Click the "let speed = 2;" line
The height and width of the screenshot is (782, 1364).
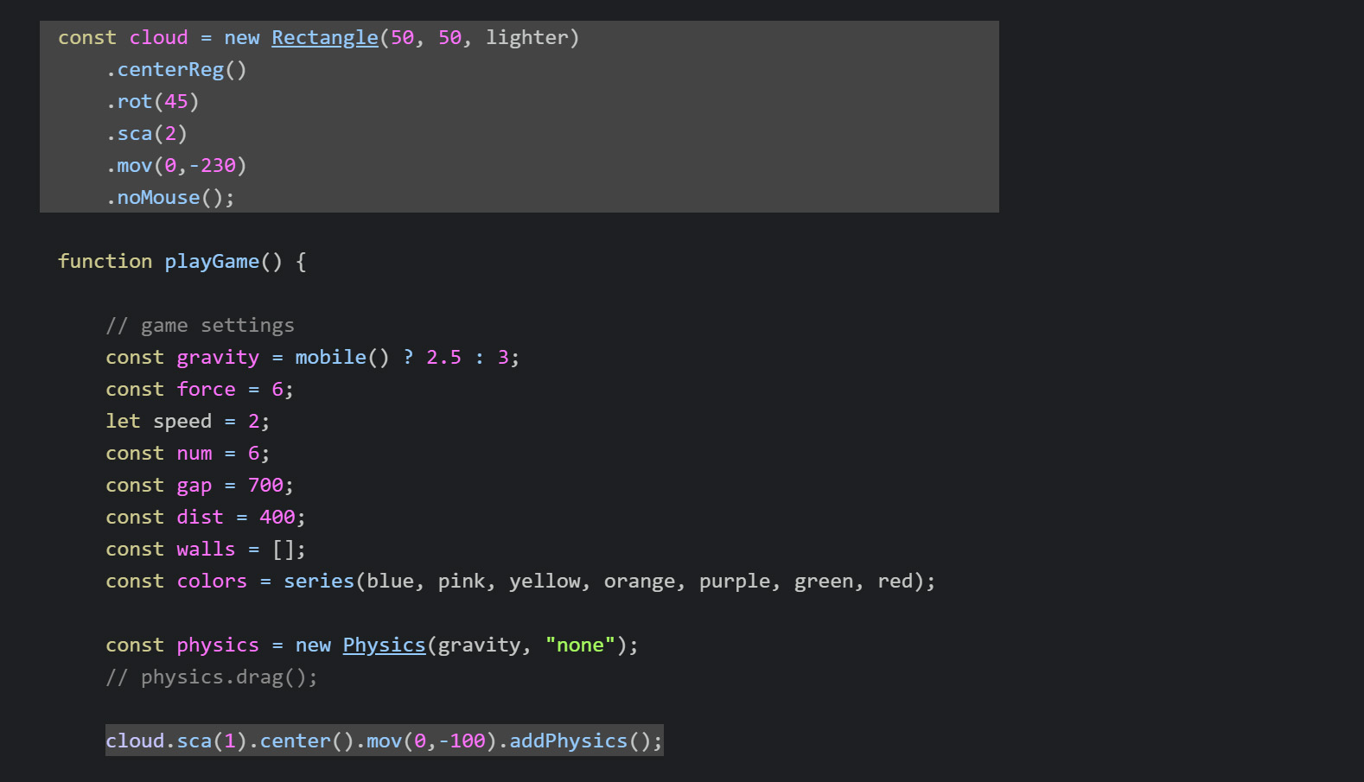point(188,422)
